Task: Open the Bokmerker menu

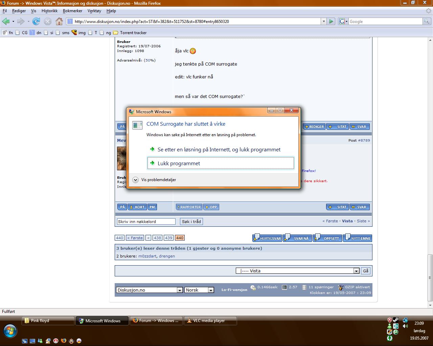Action: coord(72,11)
